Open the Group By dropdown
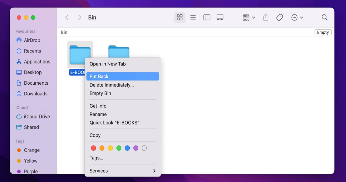This screenshot has height=182, width=346. pos(249,18)
